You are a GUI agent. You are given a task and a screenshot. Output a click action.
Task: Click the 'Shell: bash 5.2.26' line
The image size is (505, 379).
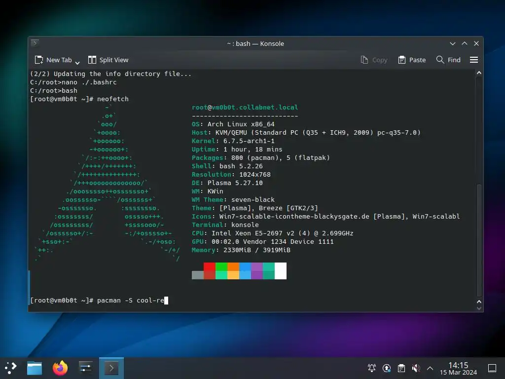tap(227, 166)
